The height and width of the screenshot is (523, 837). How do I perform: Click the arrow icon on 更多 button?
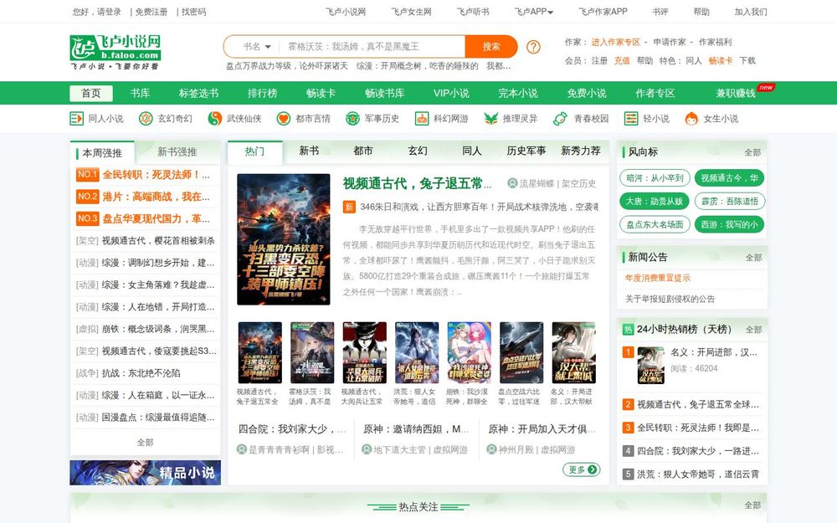tap(593, 469)
